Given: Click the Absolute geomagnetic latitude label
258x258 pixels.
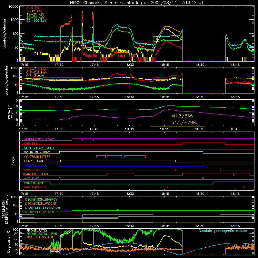Looking at the screenshot, I should tap(223, 231).
